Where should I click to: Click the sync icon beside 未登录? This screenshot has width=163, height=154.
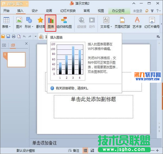point(147,11)
